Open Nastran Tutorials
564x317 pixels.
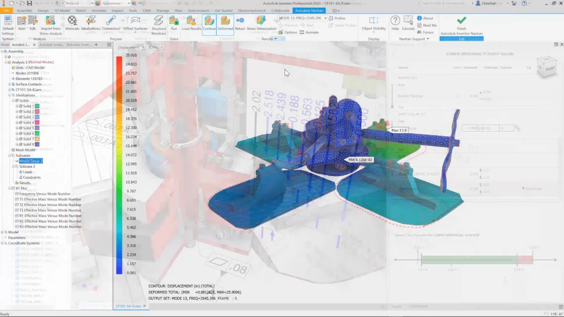[408, 23]
